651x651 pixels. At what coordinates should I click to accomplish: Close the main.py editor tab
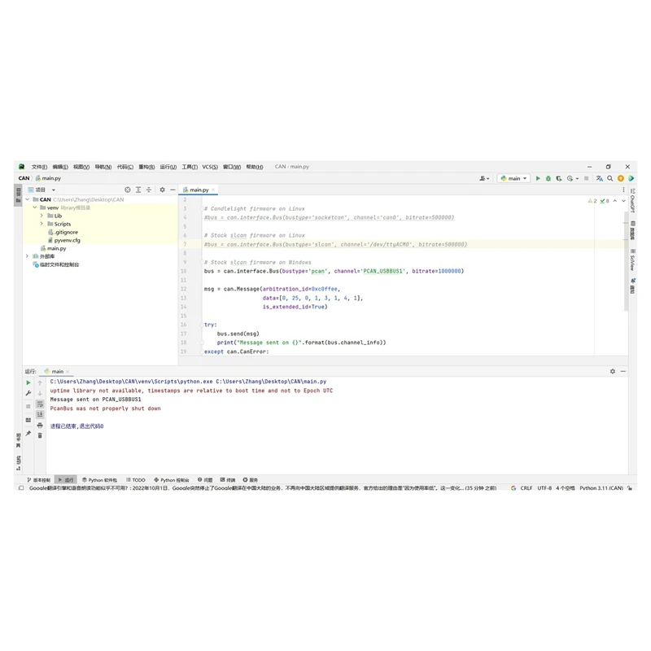coord(213,190)
